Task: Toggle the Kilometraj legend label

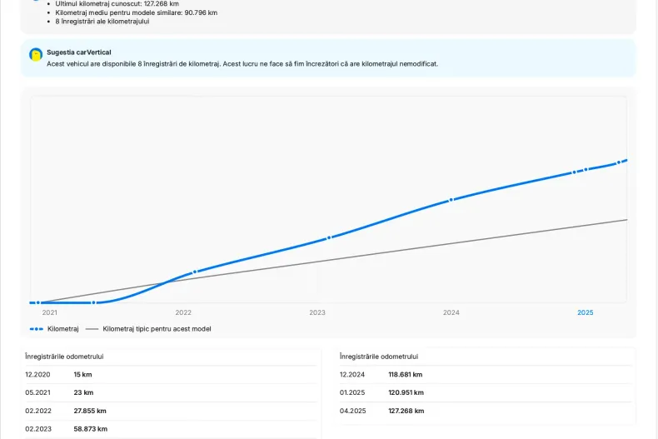Action: (62, 329)
